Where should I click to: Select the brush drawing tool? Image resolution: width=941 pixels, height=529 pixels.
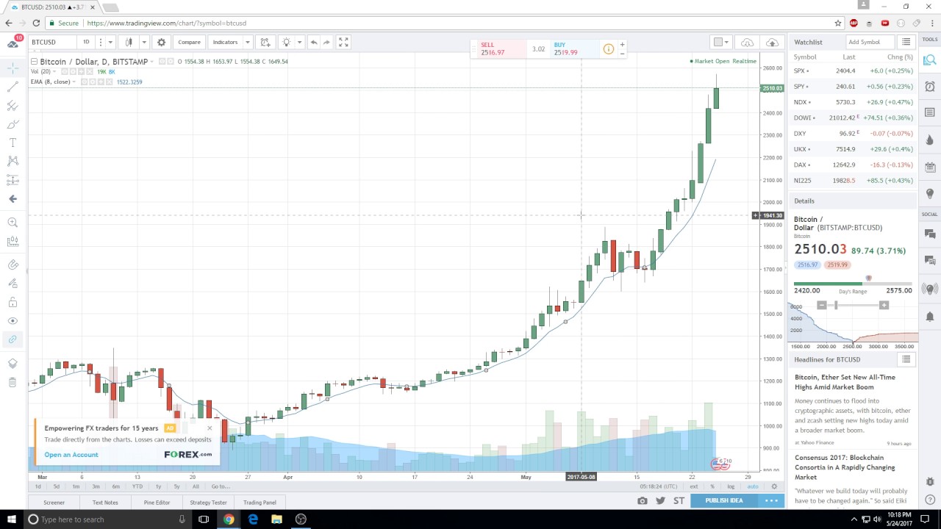click(x=12, y=124)
